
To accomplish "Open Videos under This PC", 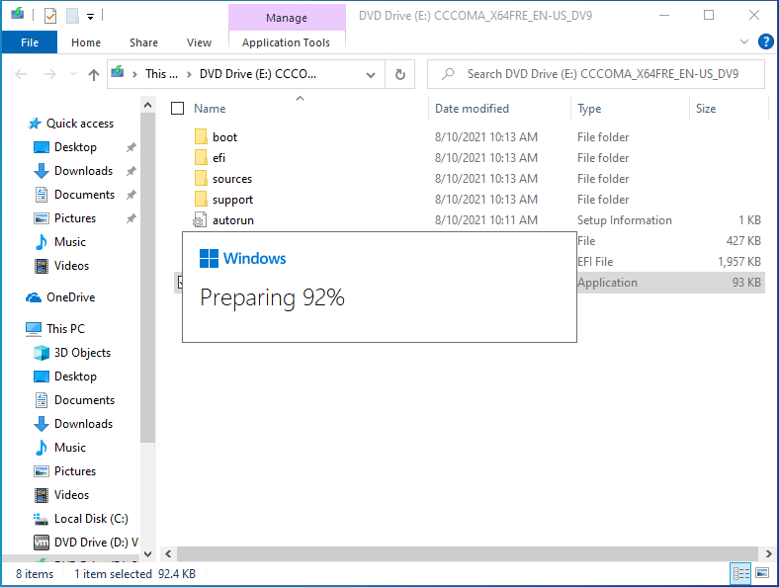I will point(71,495).
